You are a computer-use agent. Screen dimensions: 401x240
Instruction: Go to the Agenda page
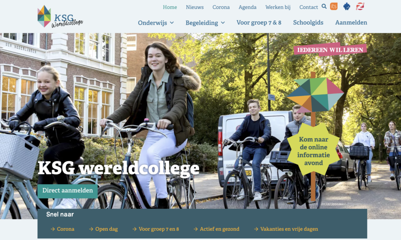coord(247,7)
